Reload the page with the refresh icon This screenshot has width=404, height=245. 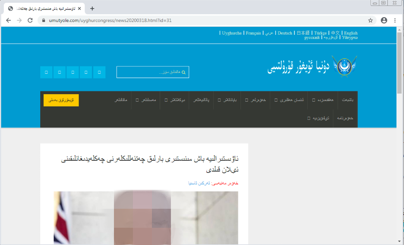30,20
